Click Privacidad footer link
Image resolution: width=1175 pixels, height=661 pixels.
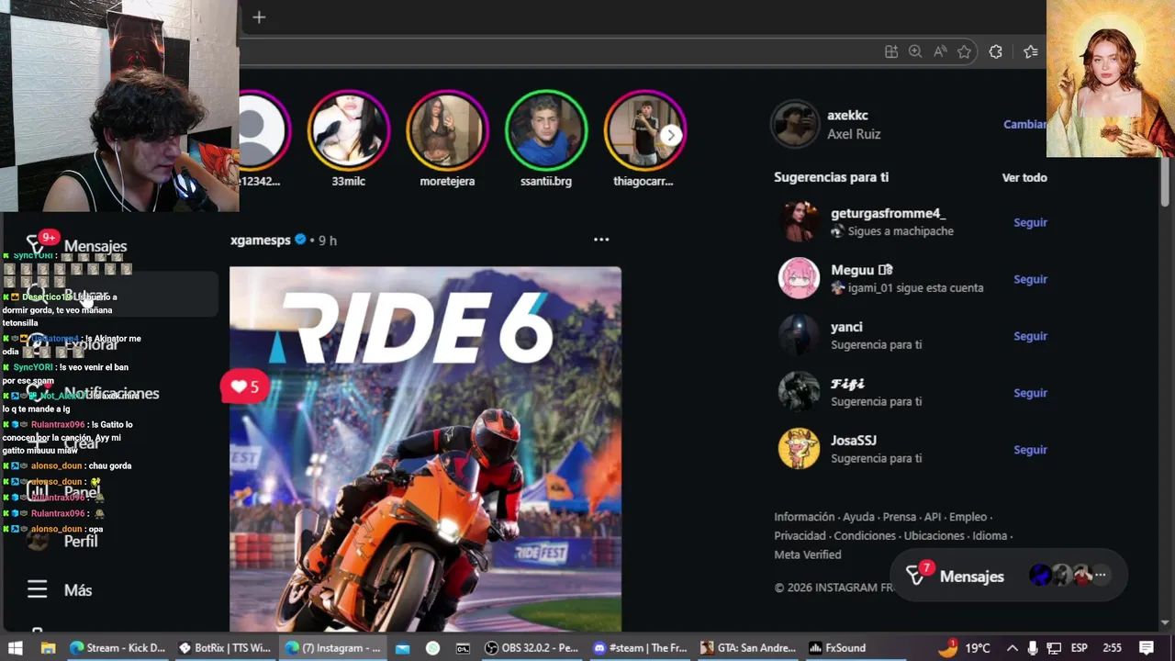pos(800,535)
